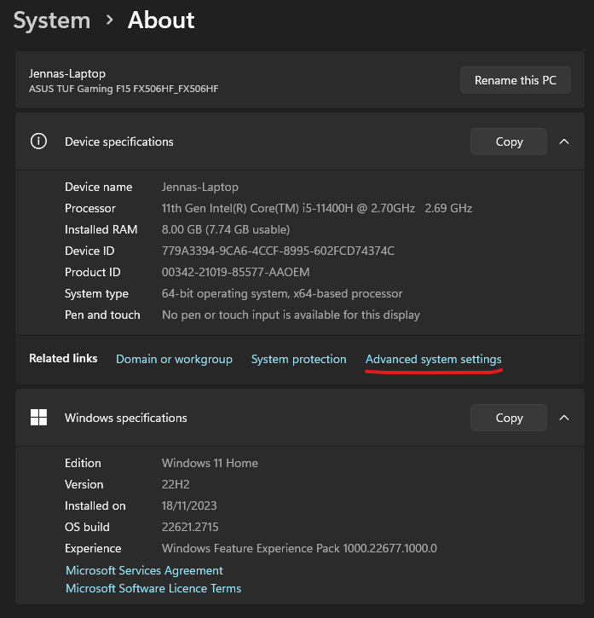This screenshot has width=594, height=618.
Task: Click the breadcrumb arrow between System and About
Action: (109, 20)
